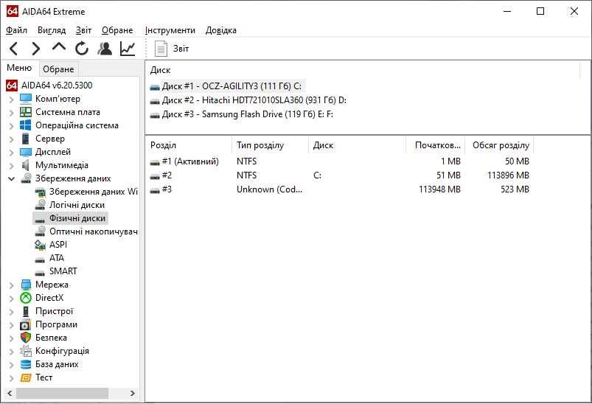Click the Комп'ютер monitor icon
The height and width of the screenshot is (404, 592).
click(26, 99)
